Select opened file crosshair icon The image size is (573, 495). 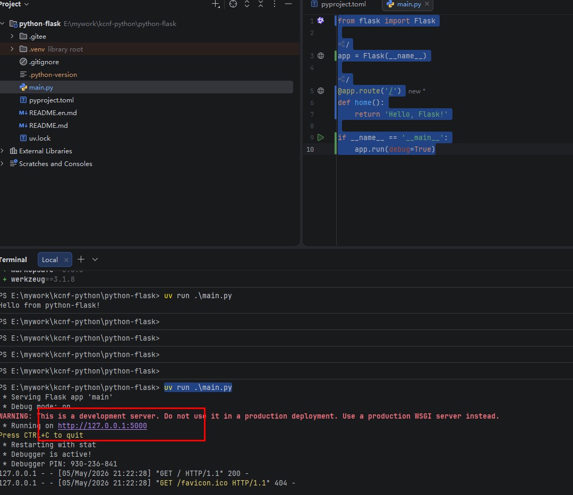[x=233, y=4]
